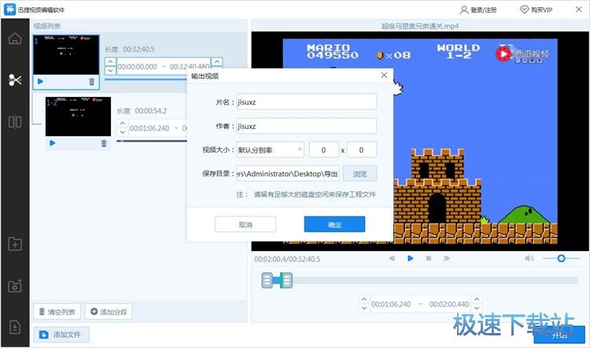Screen dimensions: 590x348
Task: Click the right trim handle on timeline
Action: tap(286, 280)
